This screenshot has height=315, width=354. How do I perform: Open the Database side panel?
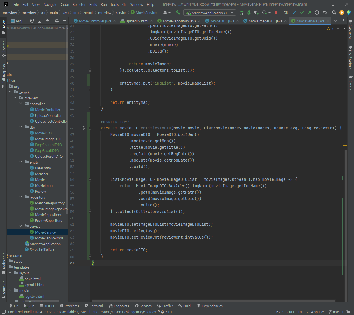[350, 29]
